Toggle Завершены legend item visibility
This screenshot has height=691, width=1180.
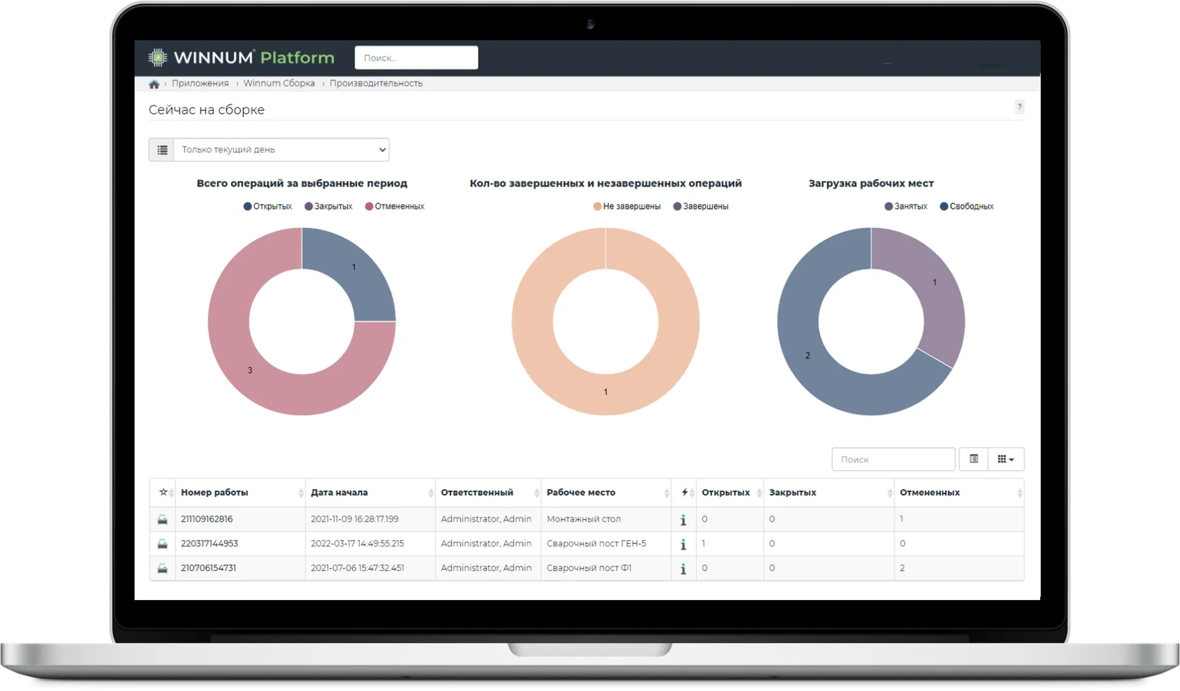701,206
